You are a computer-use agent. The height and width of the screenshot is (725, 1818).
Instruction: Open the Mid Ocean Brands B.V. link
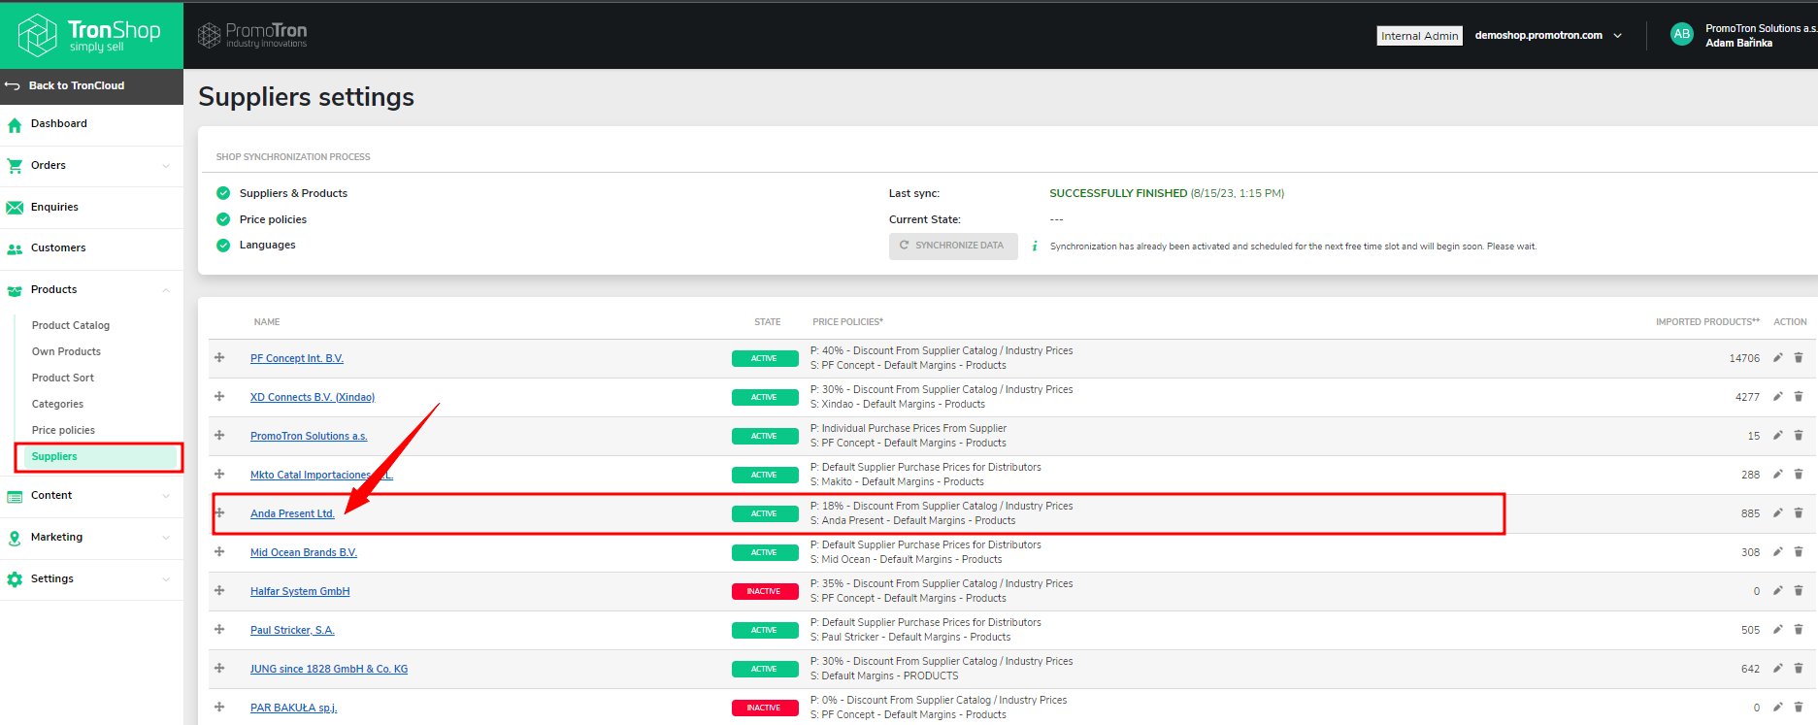click(x=304, y=552)
